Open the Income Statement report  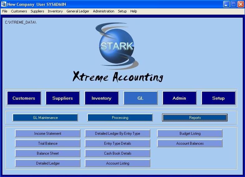coord(48,134)
